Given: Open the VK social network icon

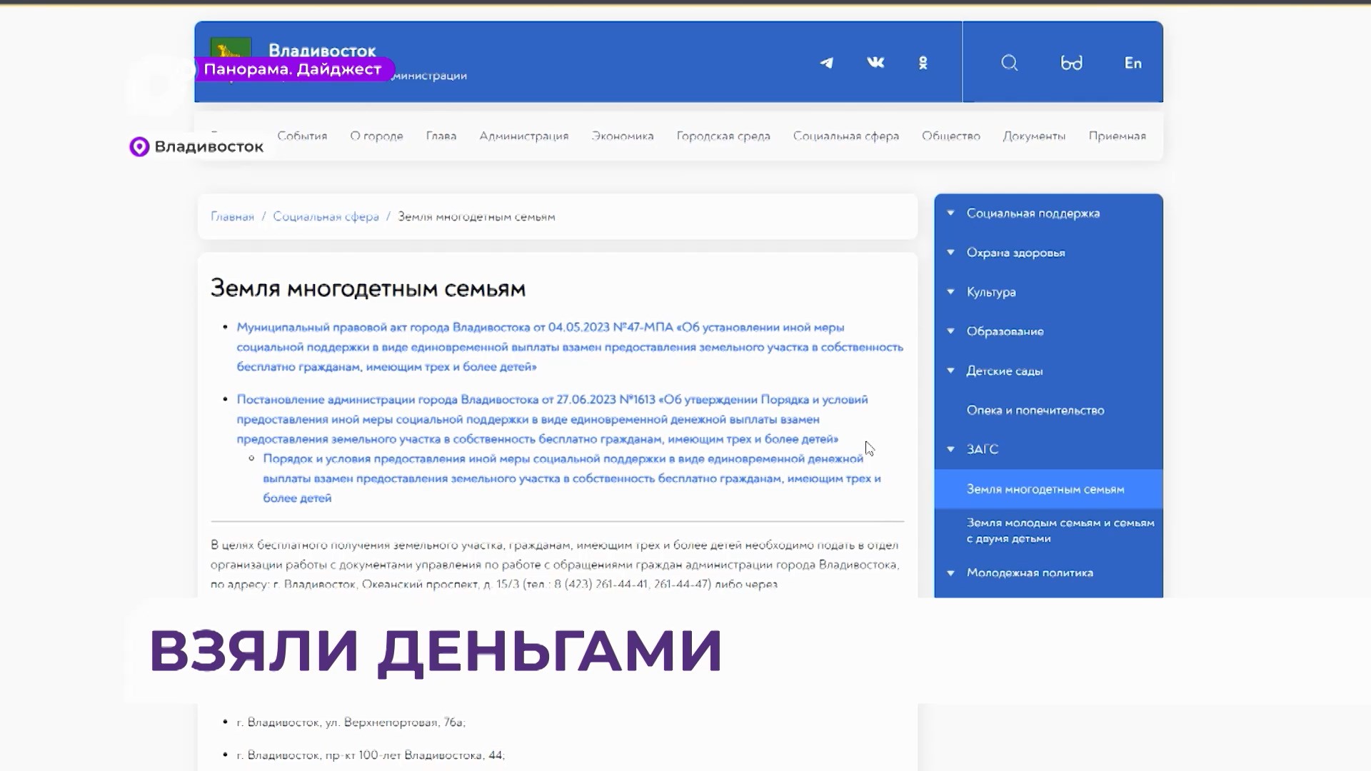Looking at the screenshot, I should (875, 63).
